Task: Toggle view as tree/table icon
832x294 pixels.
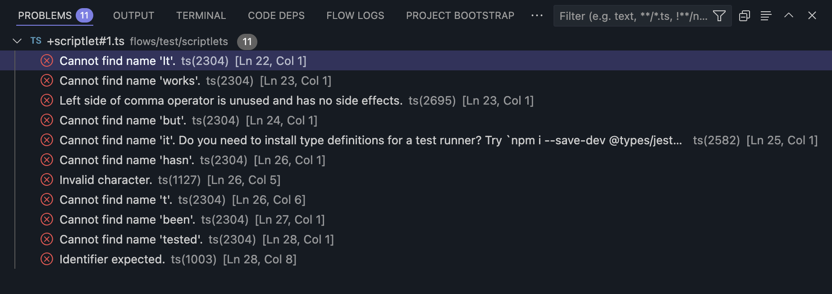Action: tap(766, 16)
